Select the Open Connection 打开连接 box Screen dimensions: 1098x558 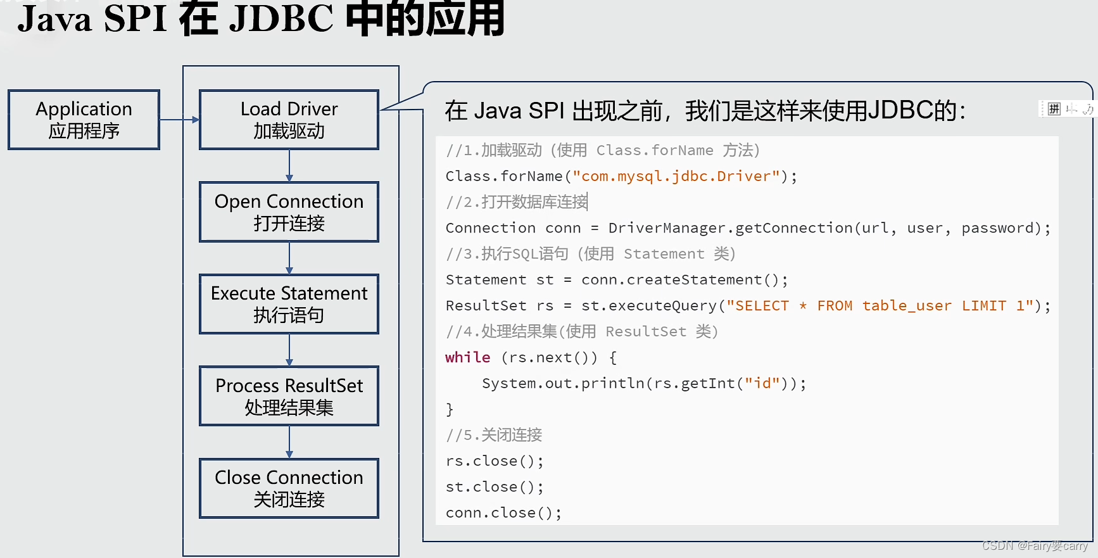click(x=289, y=212)
